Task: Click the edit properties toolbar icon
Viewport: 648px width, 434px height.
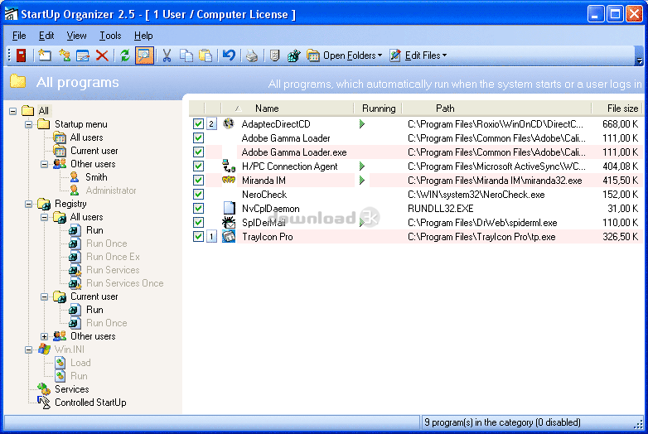Action: pyautogui.click(x=83, y=55)
